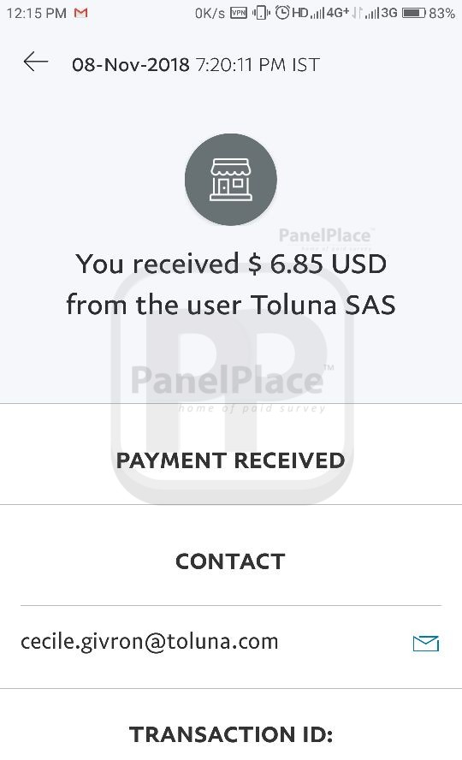Tap the CONTACT section heading
462x760 pixels.
pos(230,561)
